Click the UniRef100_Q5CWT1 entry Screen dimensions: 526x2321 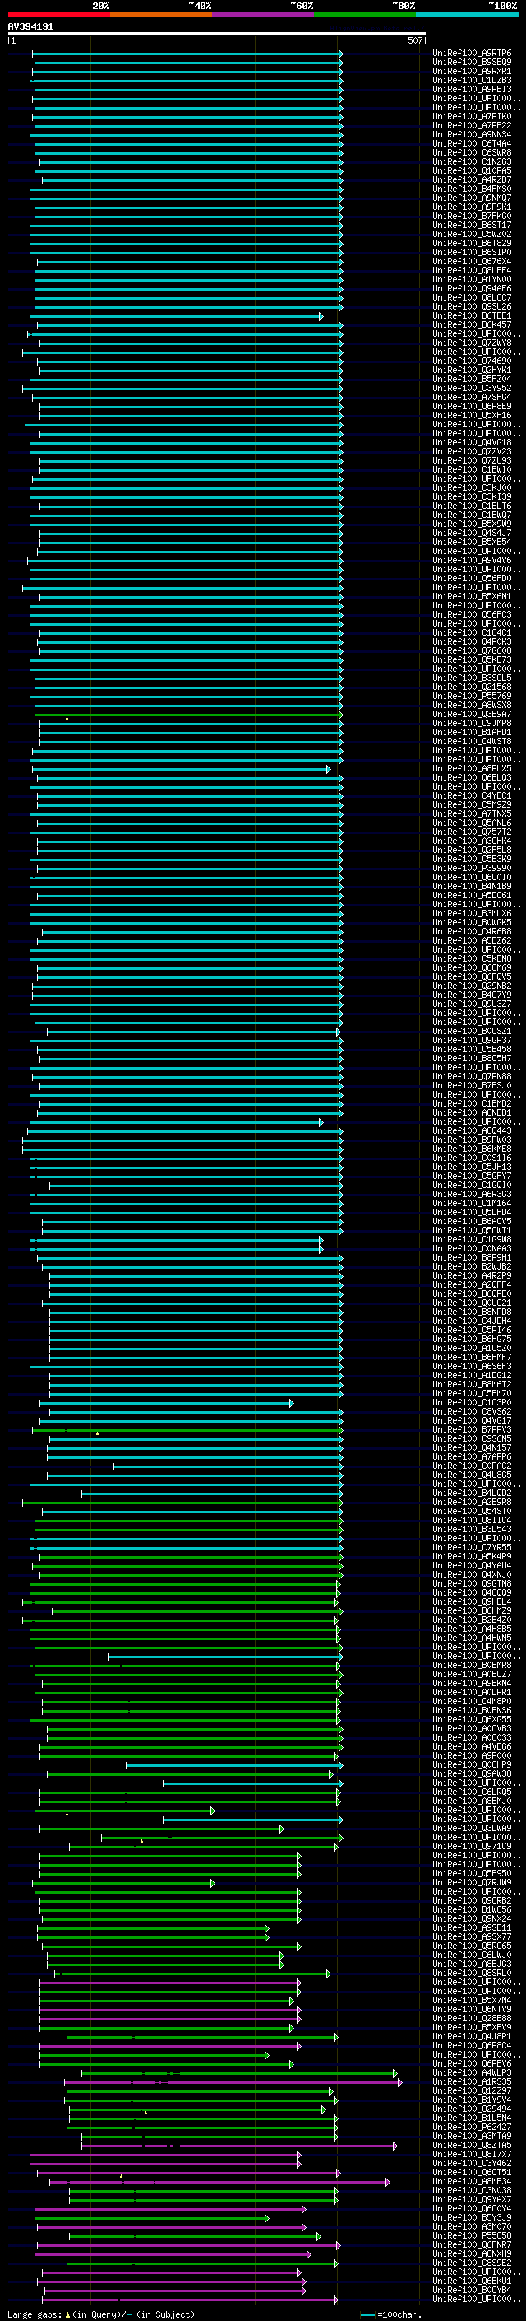(x=472, y=1231)
